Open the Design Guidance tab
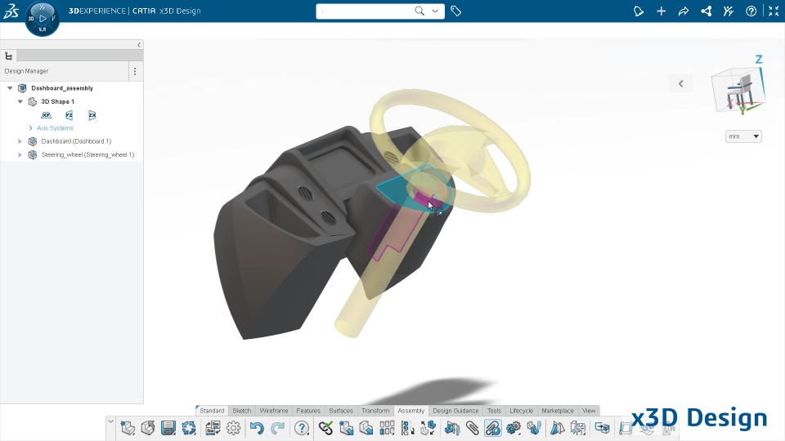The image size is (785, 441). tap(455, 411)
